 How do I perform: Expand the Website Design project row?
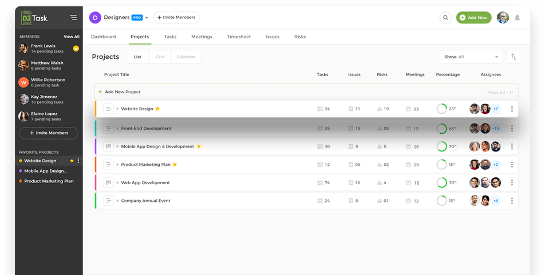117,109
